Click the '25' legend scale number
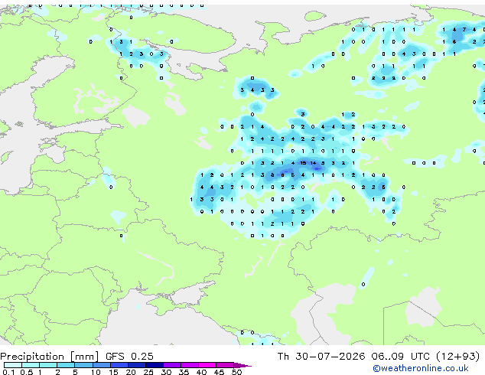The image size is (485, 375). [148, 372]
